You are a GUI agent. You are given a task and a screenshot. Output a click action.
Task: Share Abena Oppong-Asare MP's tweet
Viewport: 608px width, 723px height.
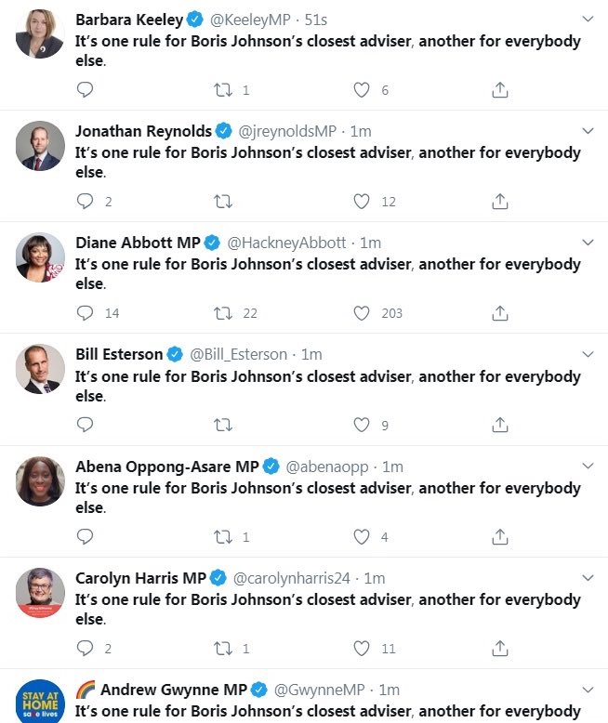(499, 536)
